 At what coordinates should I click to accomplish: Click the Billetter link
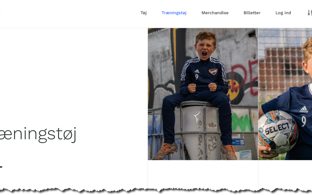point(252,13)
